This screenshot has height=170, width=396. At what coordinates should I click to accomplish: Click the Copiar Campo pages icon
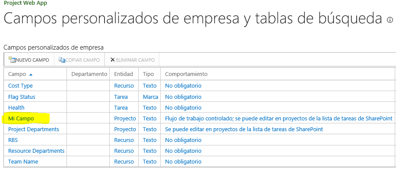click(x=62, y=60)
